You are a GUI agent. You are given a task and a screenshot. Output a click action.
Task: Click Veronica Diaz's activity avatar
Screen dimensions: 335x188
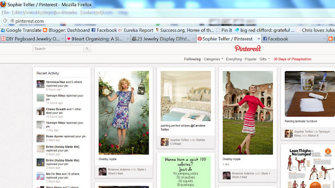(40, 84)
